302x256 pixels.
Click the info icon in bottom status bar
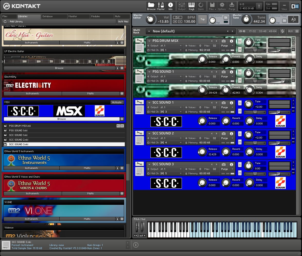point(136,245)
